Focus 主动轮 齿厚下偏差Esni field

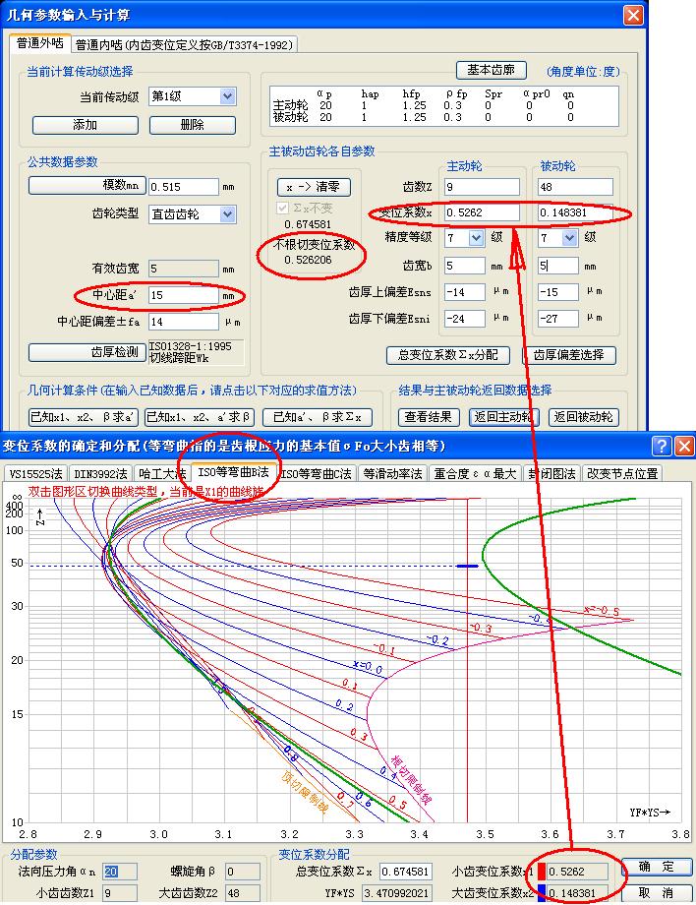coord(465,319)
